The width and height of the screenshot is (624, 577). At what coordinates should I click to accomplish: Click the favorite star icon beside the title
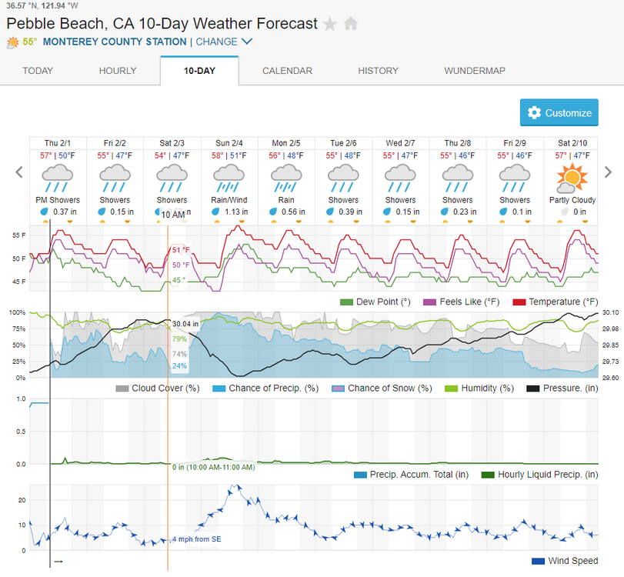coord(330,24)
